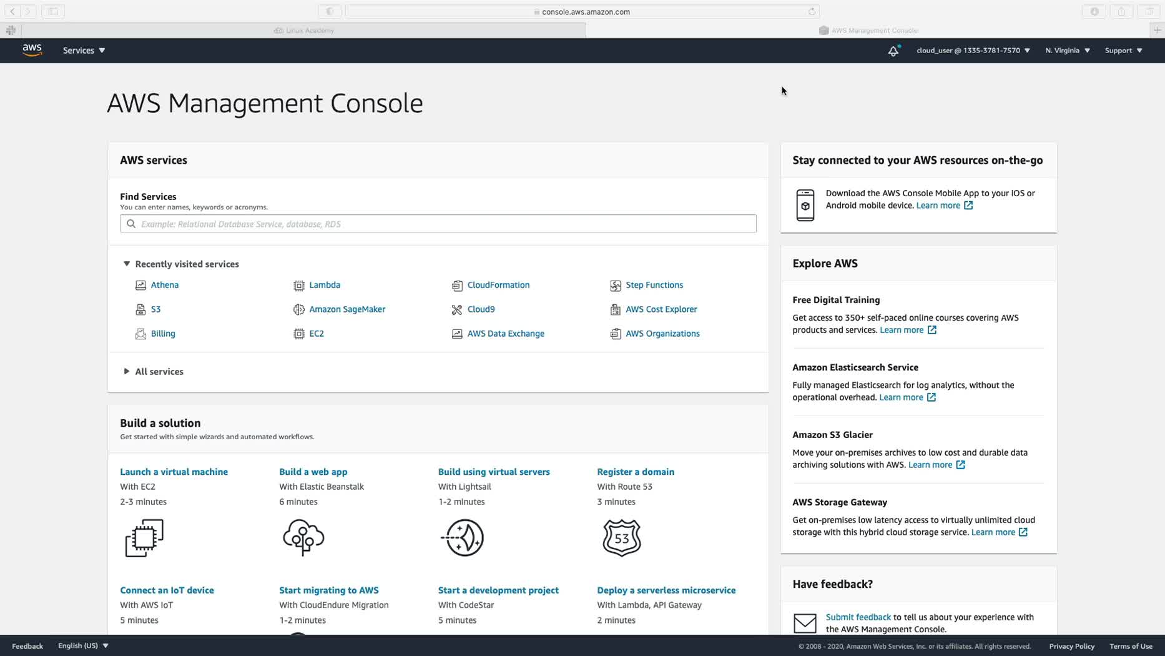This screenshot has width=1165, height=656.
Task: Click the mobile phone app icon
Action: coord(805,205)
